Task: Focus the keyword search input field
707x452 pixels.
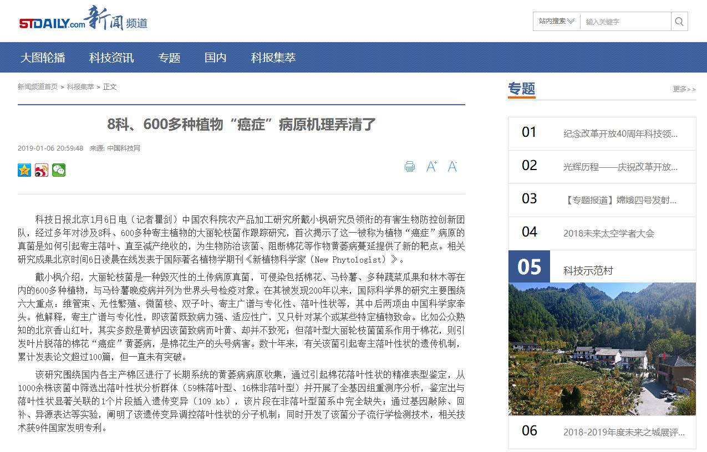Action: [625, 22]
